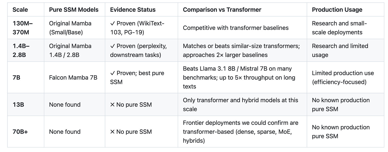Click the cross mark in the 13B row
Image resolution: width=388 pixels, height=152 pixels.
pyautogui.click(x=112, y=105)
